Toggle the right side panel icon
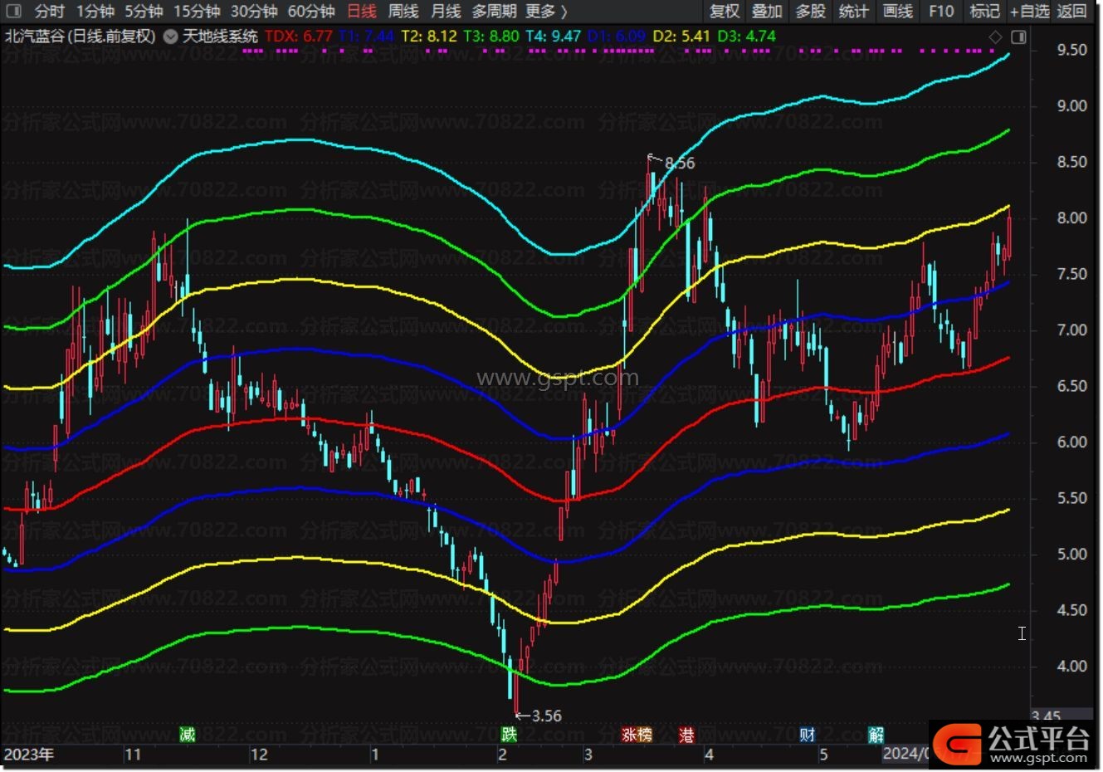Screen dimensions: 1103x772 tap(1019, 37)
